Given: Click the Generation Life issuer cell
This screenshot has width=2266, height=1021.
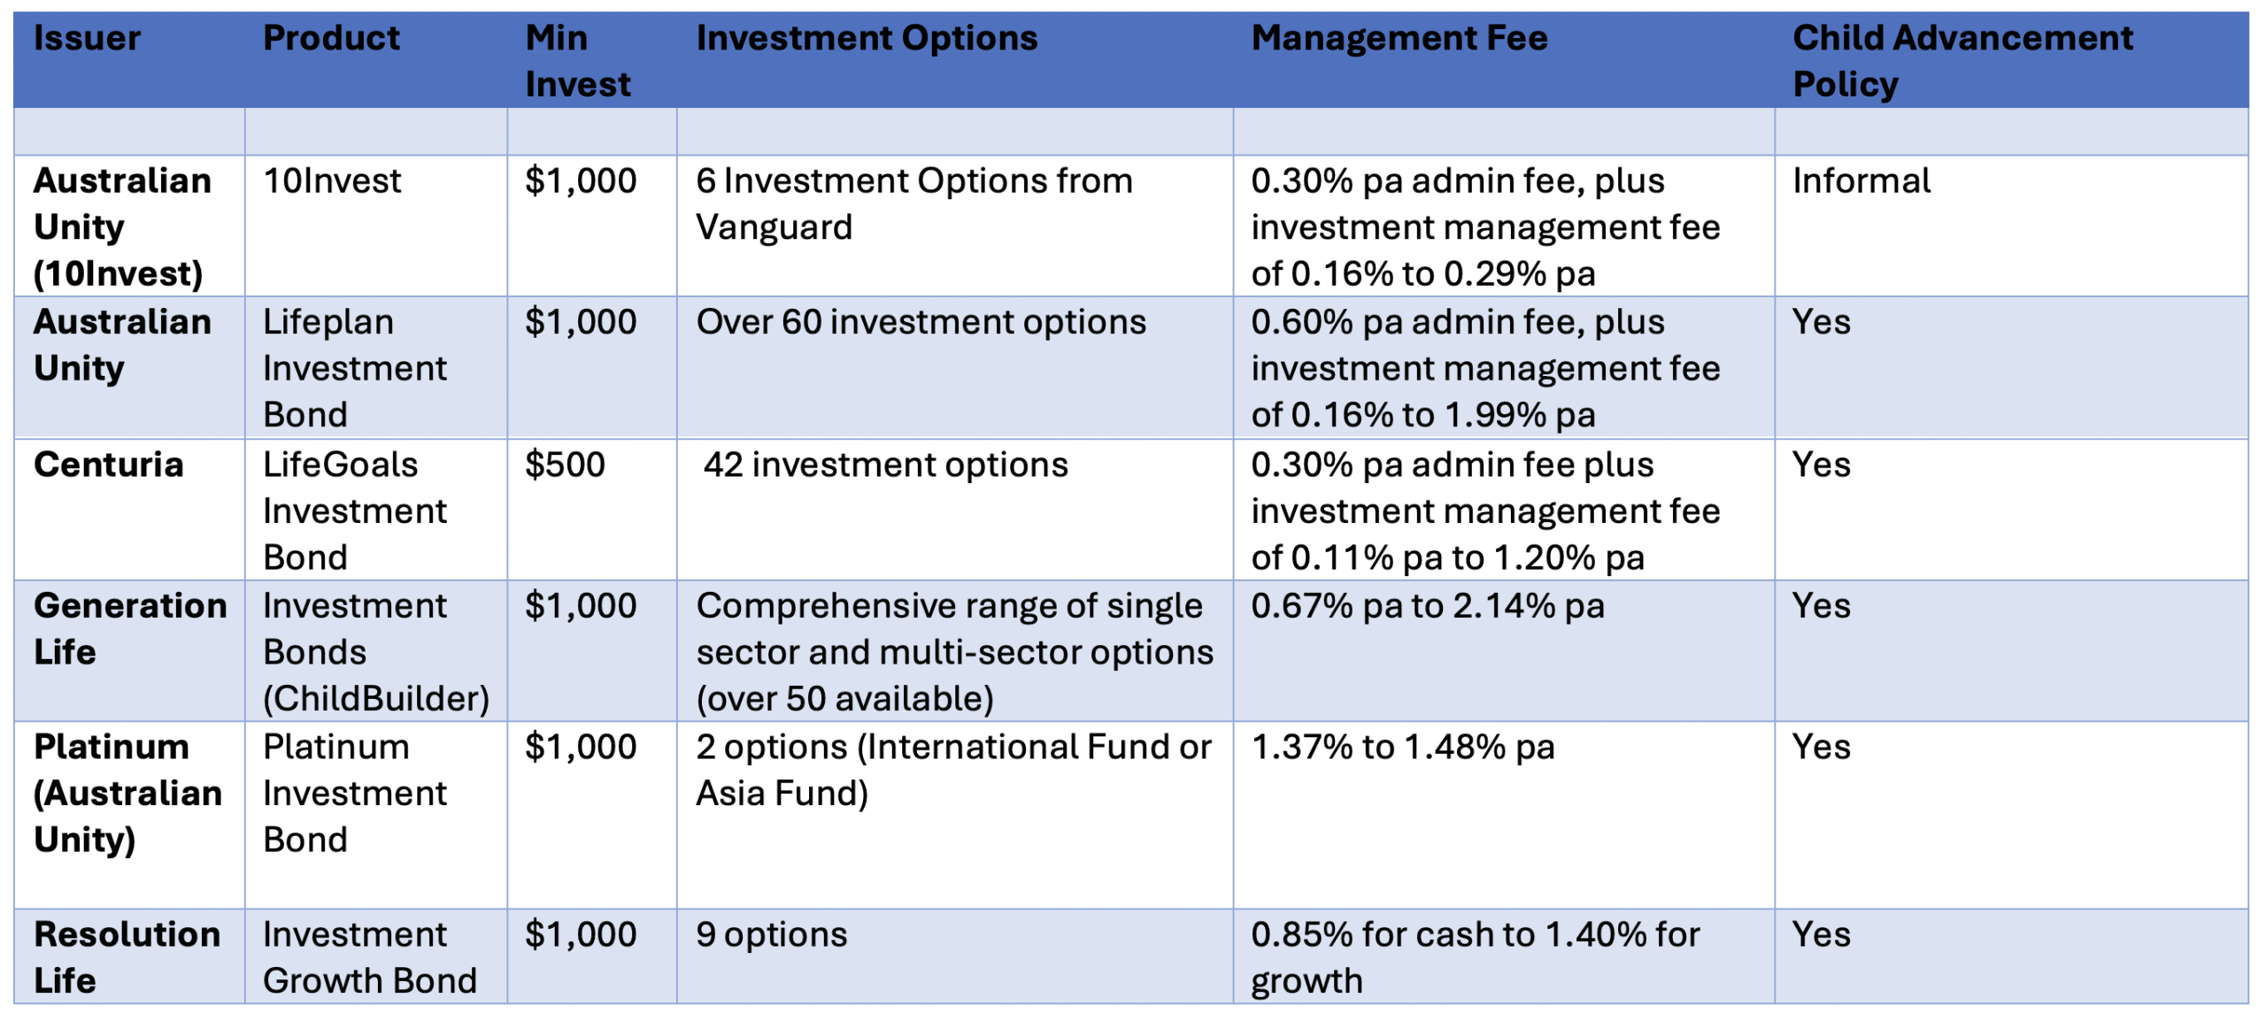Looking at the screenshot, I should click(x=129, y=629).
